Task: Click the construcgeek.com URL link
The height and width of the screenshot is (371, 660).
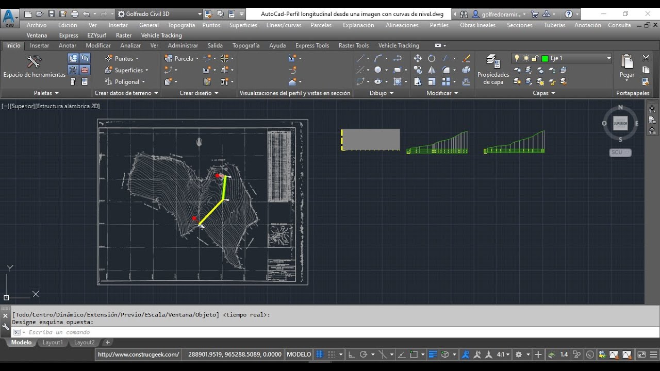Action: point(138,355)
